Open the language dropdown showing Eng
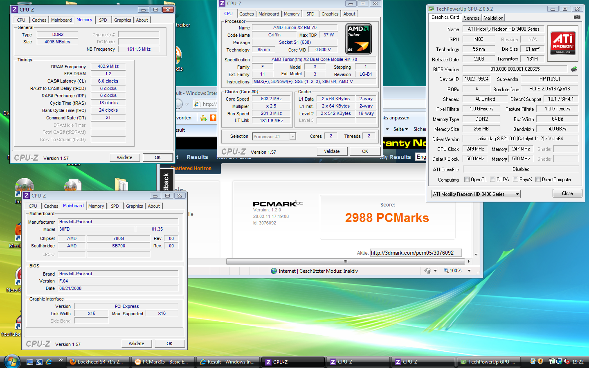 pyautogui.click(x=421, y=157)
